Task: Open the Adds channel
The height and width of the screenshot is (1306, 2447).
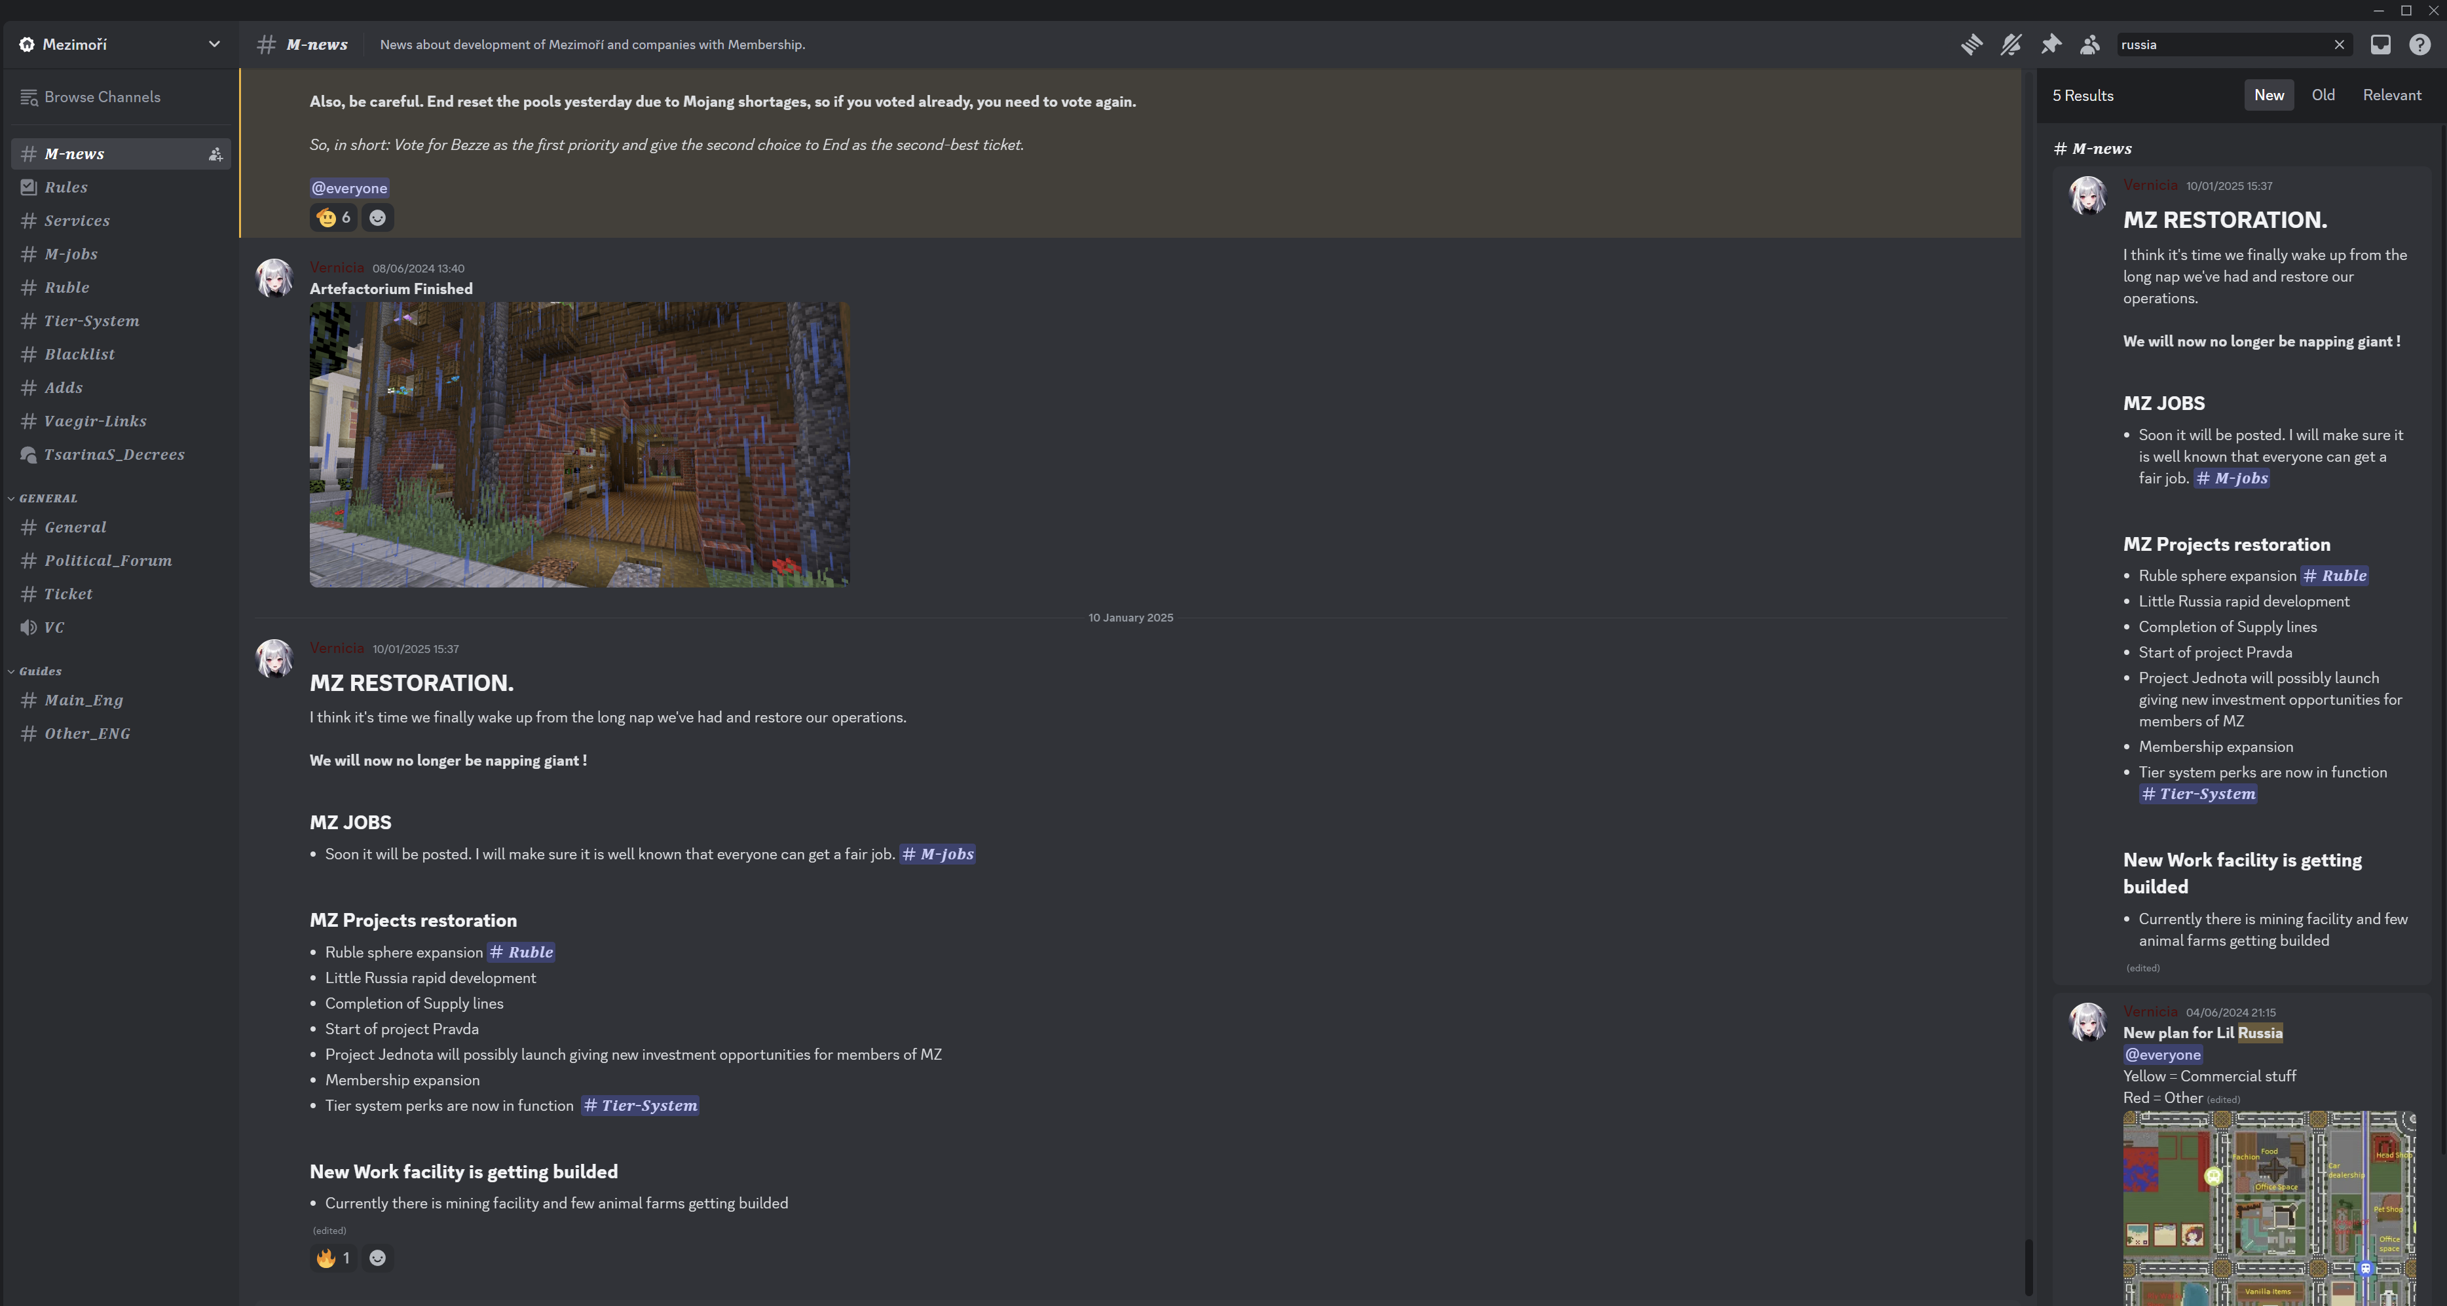Action: [121, 388]
